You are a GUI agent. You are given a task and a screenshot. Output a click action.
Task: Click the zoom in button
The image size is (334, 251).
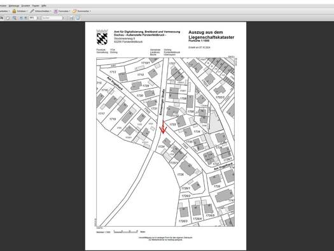point(25,18)
